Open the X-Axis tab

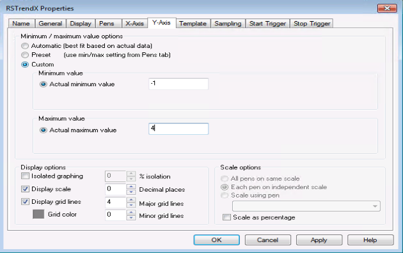(x=134, y=24)
